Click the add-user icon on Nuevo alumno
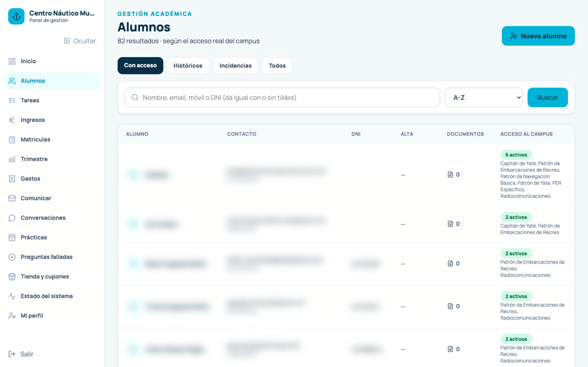This screenshot has height=367, width=588. (x=514, y=36)
